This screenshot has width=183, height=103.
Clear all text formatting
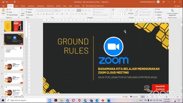point(69,10)
